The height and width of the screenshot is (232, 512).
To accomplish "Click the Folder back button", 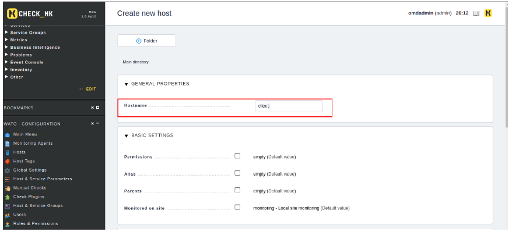I will [146, 41].
